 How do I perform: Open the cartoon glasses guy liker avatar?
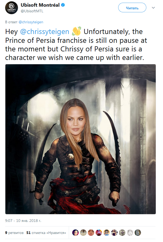pyautogui.click(x=107, y=233)
